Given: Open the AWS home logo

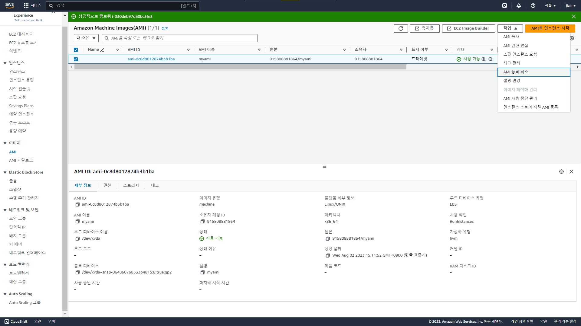Looking at the screenshot, I should 10,5.
